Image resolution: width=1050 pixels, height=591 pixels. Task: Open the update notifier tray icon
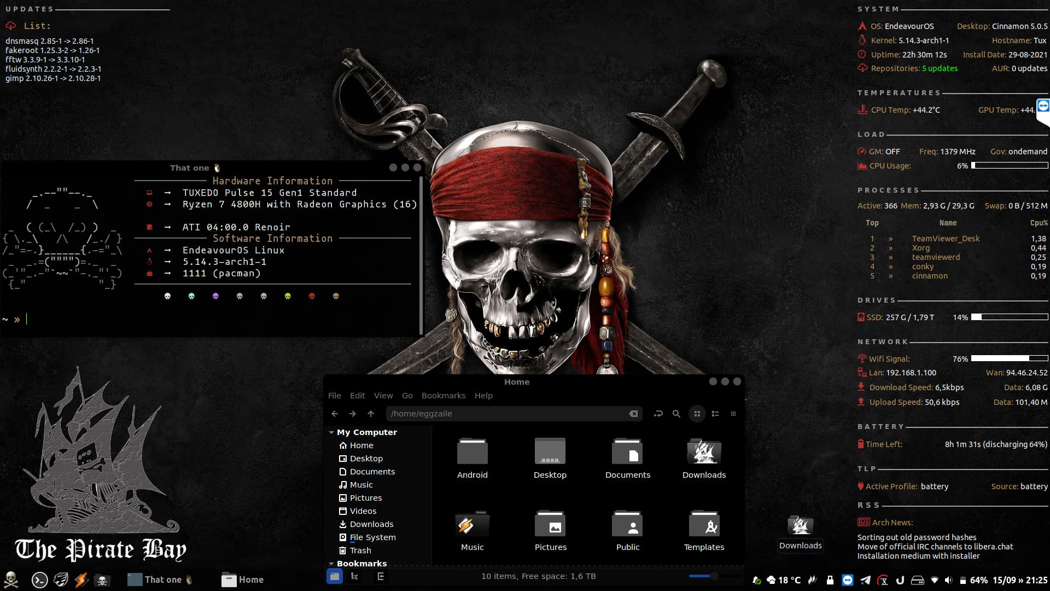click(x=757, y=580)
